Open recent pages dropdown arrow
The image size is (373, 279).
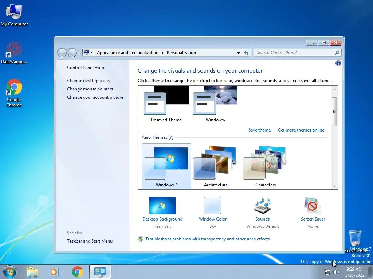click(79, 53)
